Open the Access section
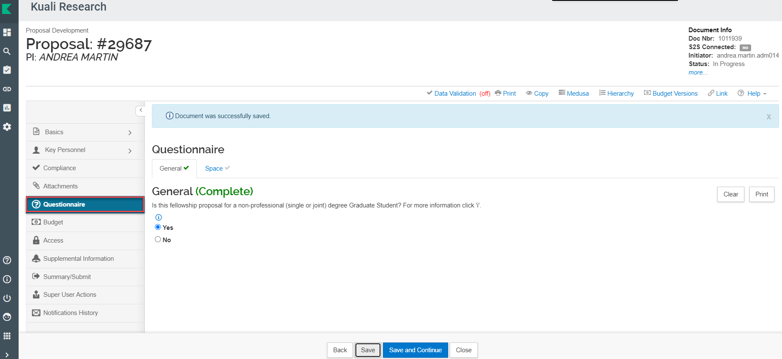Screen dimensions: 782x359 pos(85,240)
